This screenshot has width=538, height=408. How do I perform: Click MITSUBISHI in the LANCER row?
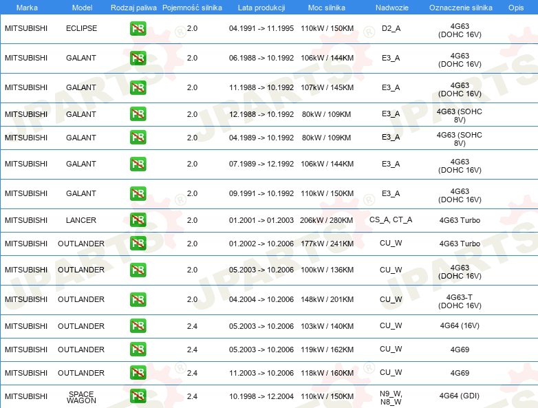26,220
